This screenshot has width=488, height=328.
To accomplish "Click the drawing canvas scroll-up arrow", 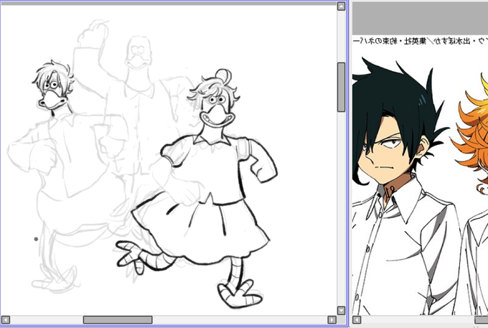I will click(341, 6).
